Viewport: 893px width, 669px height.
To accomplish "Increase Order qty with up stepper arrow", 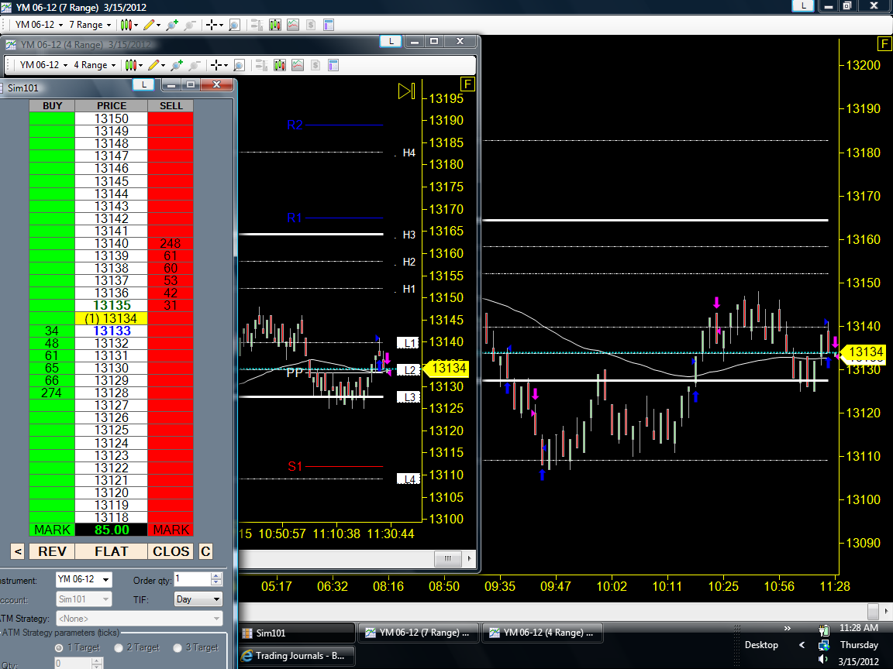I will [215, 576].
